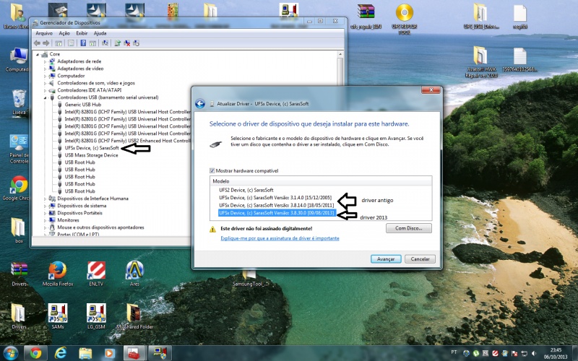Click the blue Help icon in Device Manager toolbar
Viewport: 578px width, 361px height.
(x=83, y=43)
